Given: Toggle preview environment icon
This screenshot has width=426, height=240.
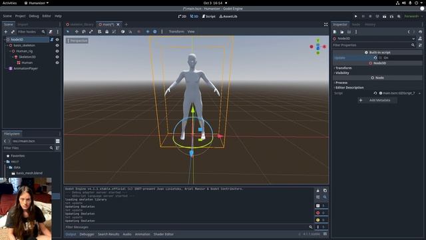Looking at the screenshot, I should pyautogui.click(x=155, y=31).
